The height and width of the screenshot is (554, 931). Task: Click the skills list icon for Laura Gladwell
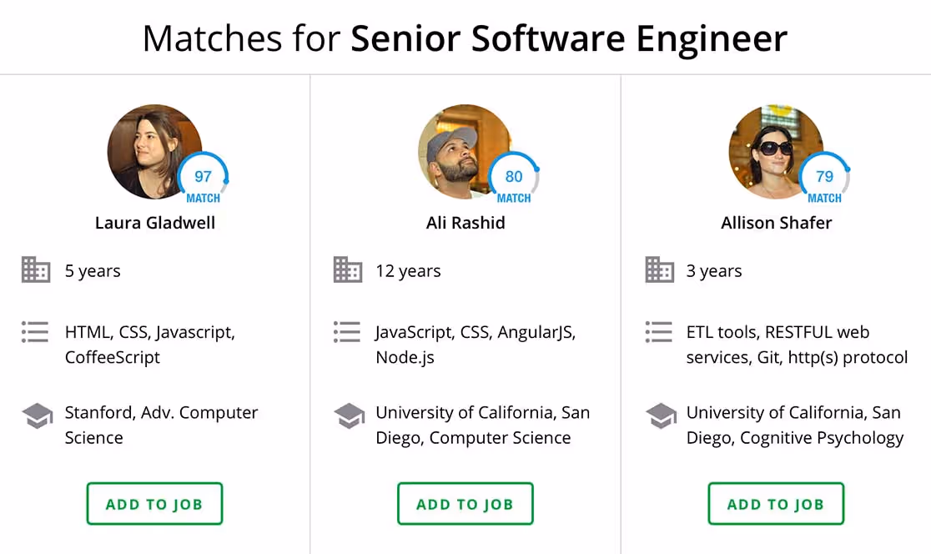pos(35,332)
